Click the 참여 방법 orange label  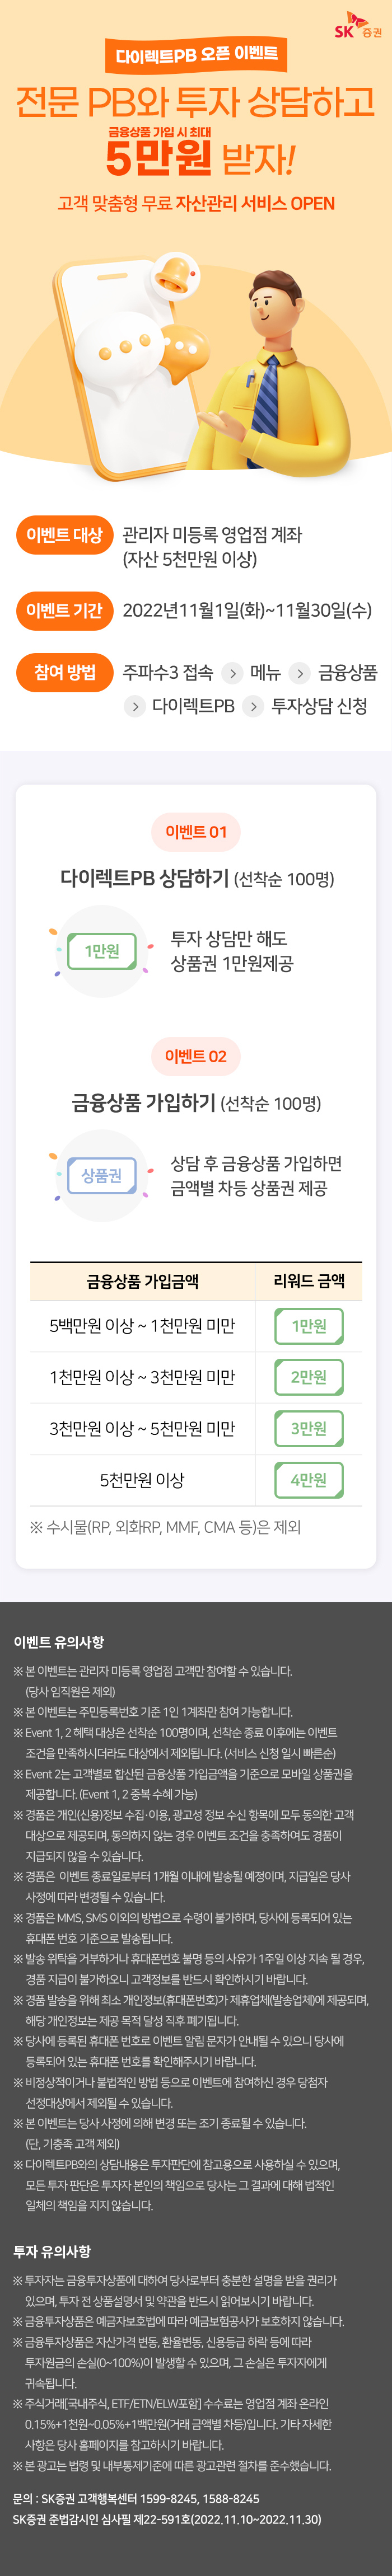(64, 672)
